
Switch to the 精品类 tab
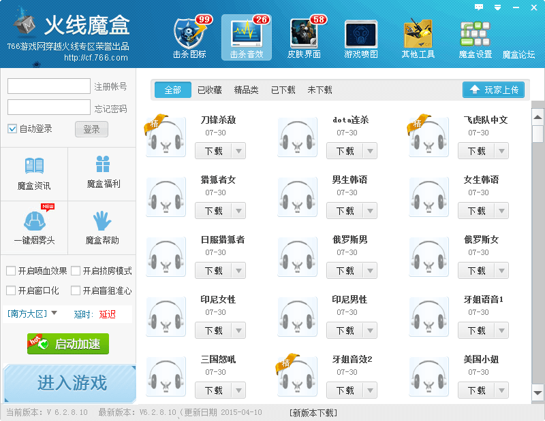pos(246,90)
